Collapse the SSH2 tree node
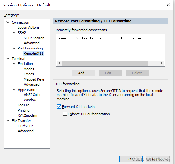Viewport: 175px width, 164px height. click(x=14, y=33)
